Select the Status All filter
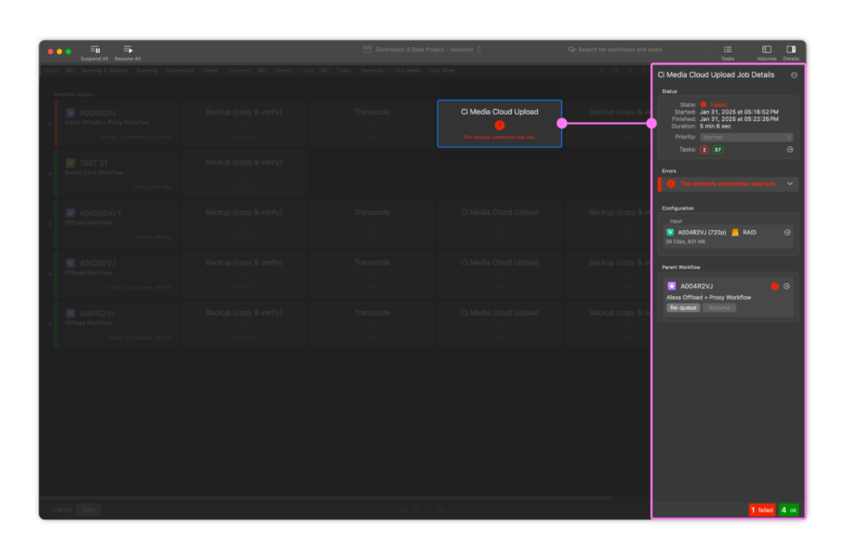Image resolution: width=845 pixels, height=553 pixels. point(69,71)
